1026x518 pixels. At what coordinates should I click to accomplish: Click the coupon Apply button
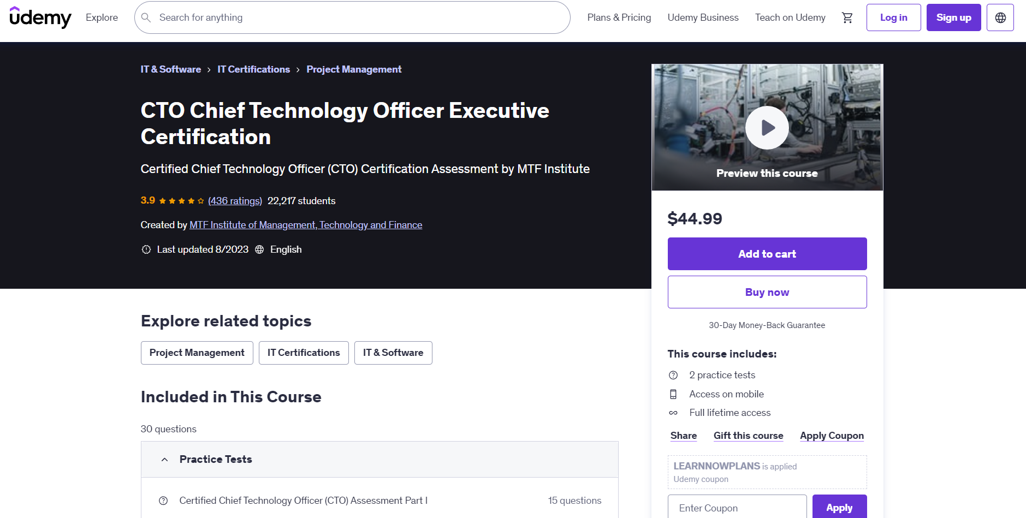click(x=839, y=508)
